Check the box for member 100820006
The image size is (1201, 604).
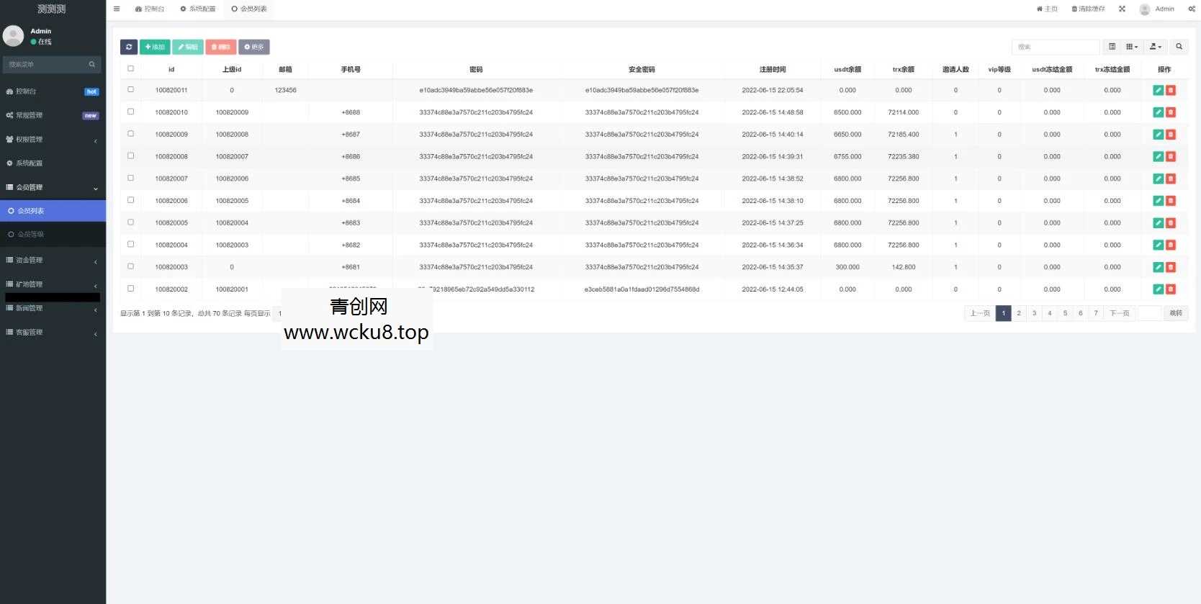(130, 199)
